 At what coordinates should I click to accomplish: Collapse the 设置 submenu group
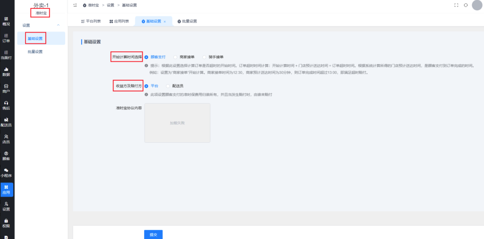(58, 25)
